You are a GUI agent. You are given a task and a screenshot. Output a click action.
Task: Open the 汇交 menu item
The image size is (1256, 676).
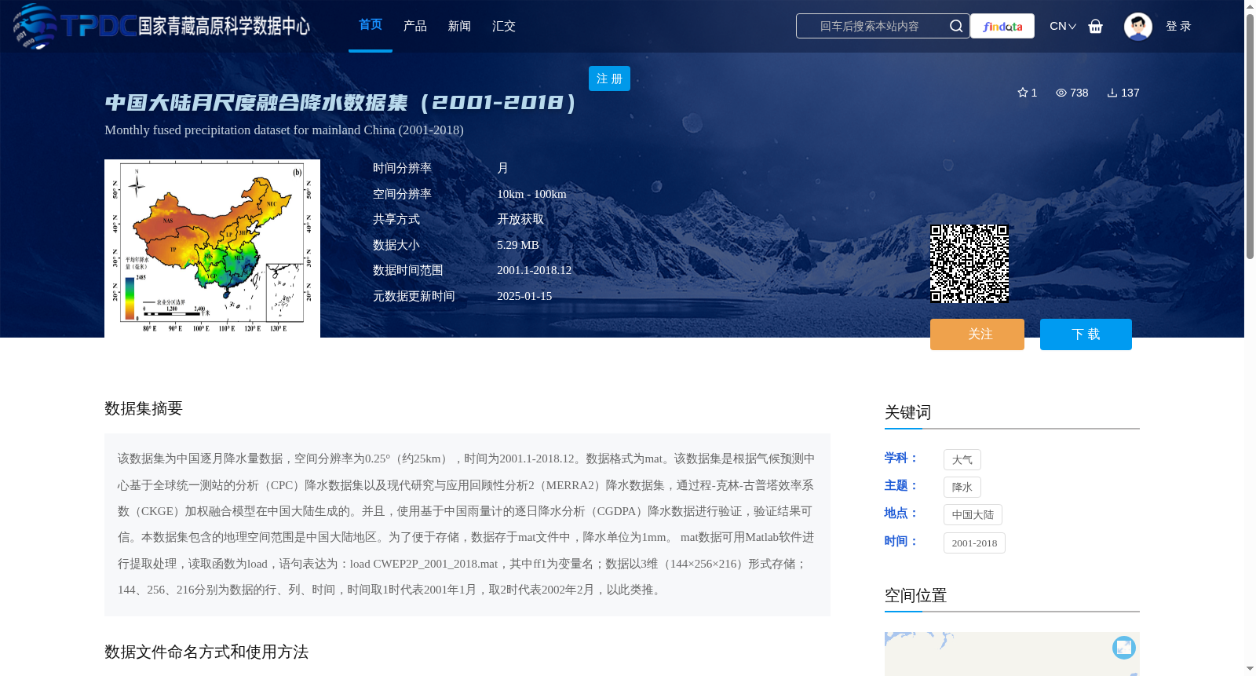(x=504, y=26)
